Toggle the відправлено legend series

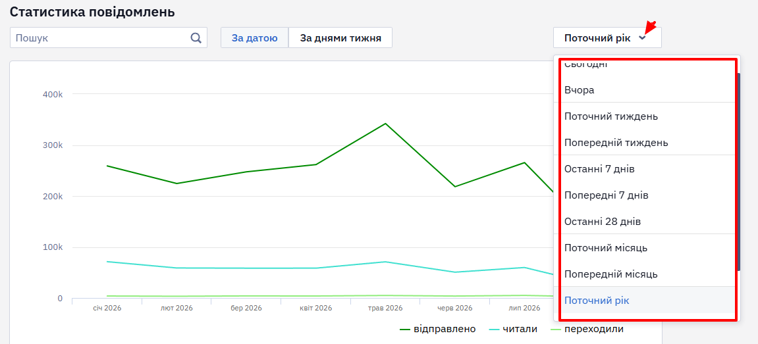[438, 329]
